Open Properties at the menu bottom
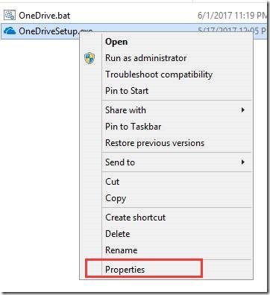 pyautogui.click(x=125, y=270)
